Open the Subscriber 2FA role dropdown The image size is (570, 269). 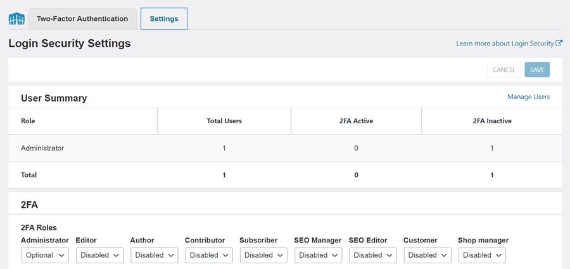point(264,255)
